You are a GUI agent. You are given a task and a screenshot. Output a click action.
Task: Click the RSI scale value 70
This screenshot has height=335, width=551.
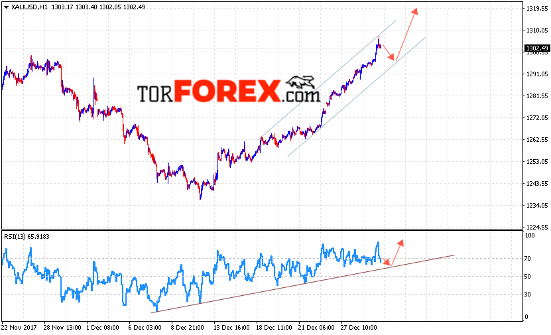(x=527, y=258)
